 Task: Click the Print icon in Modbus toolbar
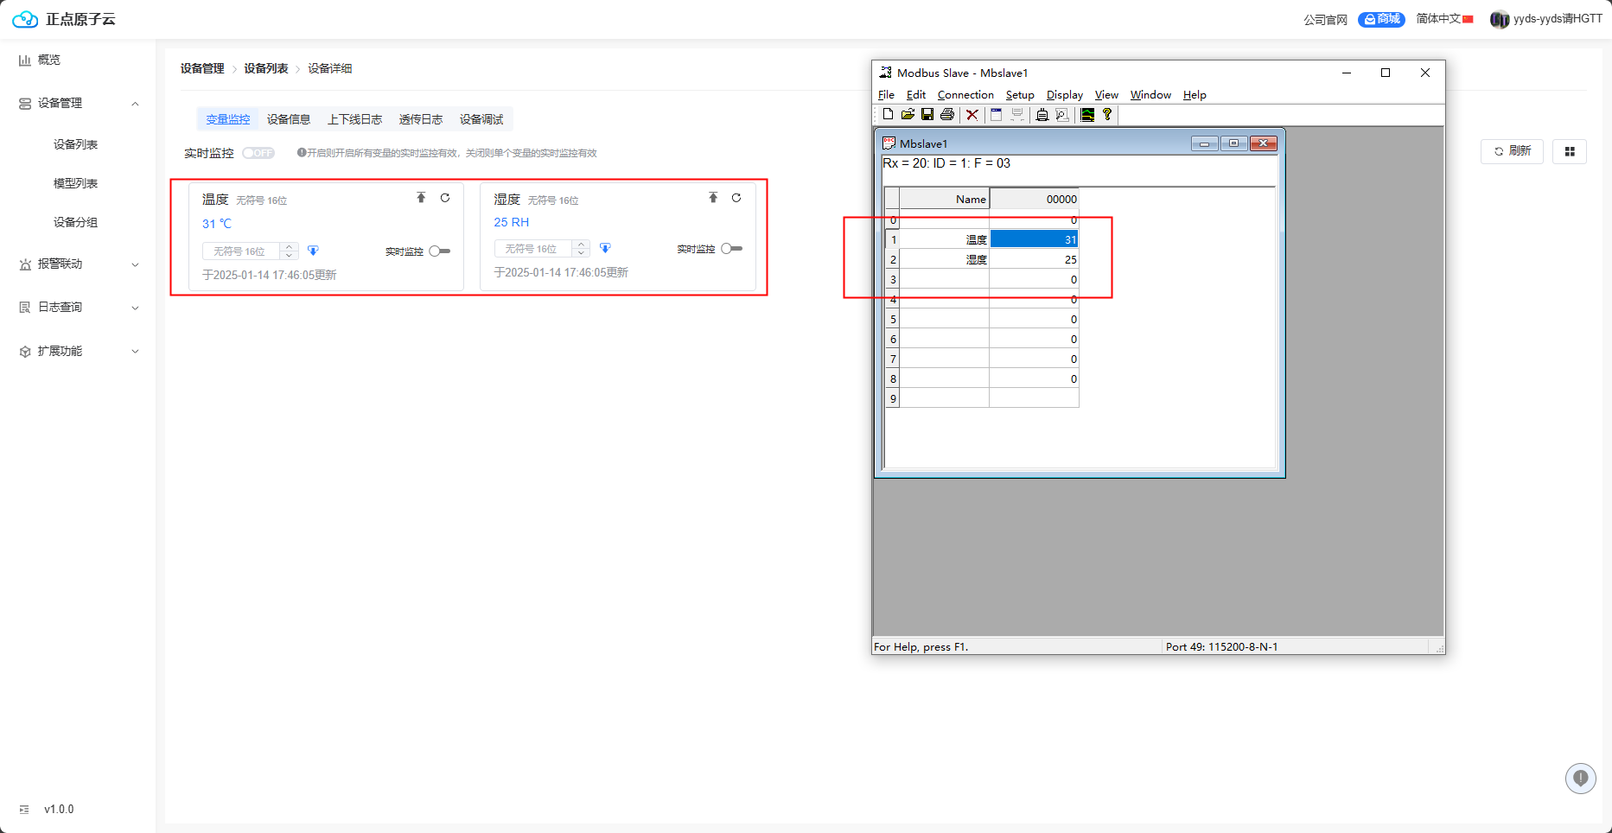tap(947, 115)
